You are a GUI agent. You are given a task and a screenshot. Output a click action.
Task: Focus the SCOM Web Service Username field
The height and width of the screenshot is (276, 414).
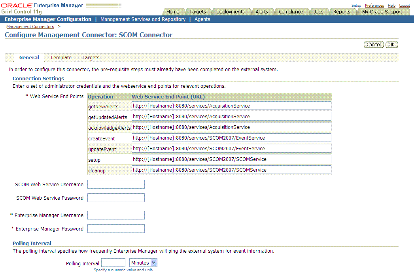click(x=116, y=184)
